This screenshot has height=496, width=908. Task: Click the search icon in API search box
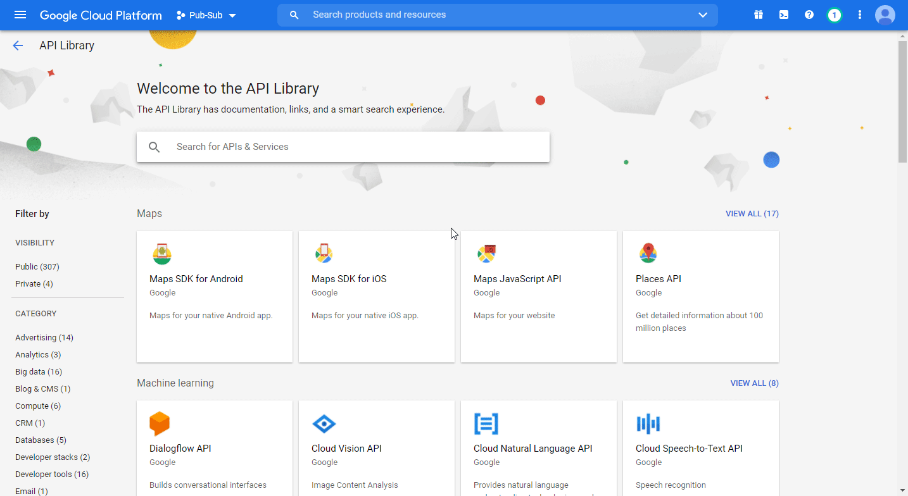point(154,147)
